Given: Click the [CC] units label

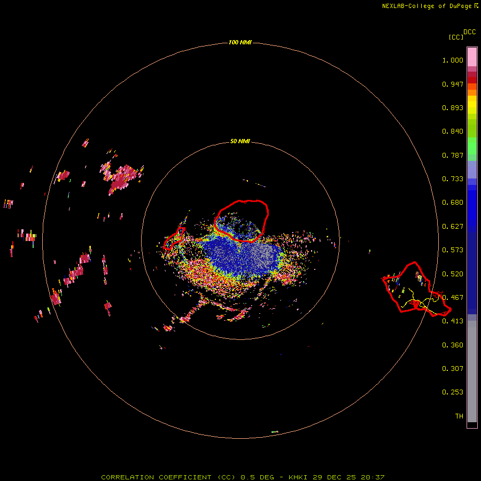Looking at the screenshot, I should point(456,37).
